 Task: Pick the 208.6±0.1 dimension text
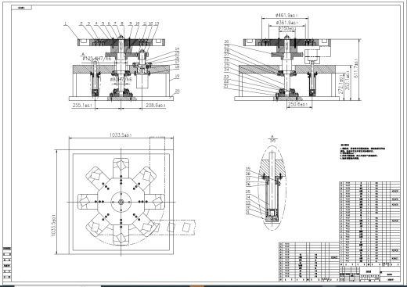coord(156,106)
